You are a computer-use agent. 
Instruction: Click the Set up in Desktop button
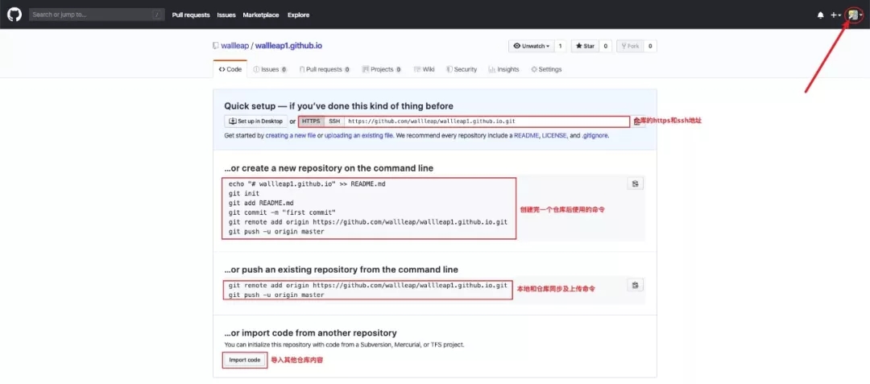[255, 121]
